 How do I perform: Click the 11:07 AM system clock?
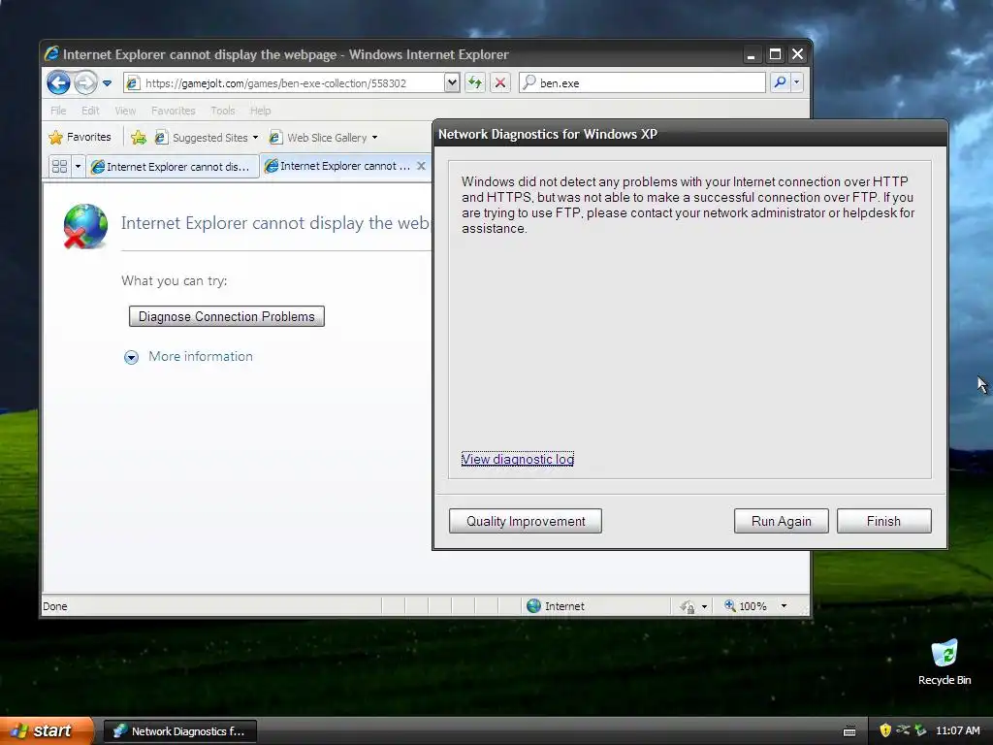click(957, 730)
